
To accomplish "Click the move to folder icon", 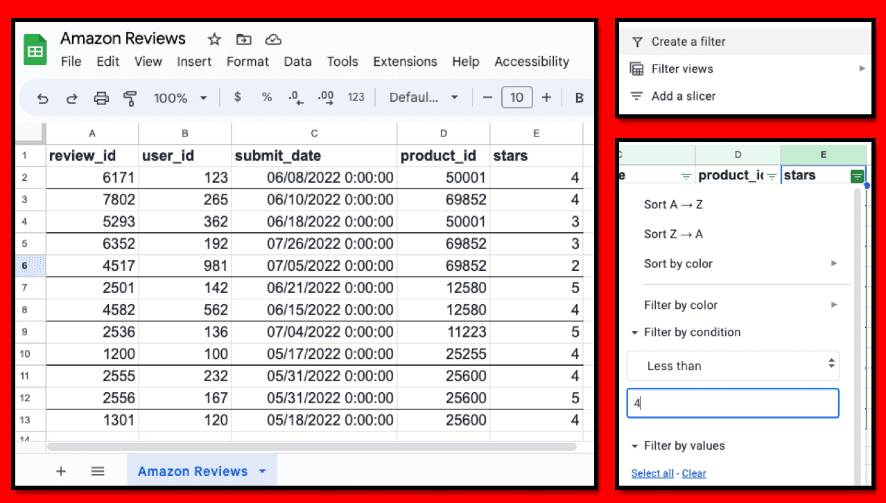I will (x=243, y=39).
